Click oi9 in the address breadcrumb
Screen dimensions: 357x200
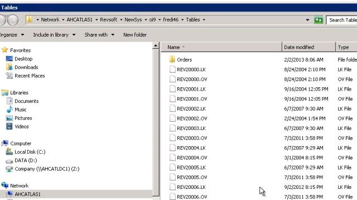pos(152,20)
